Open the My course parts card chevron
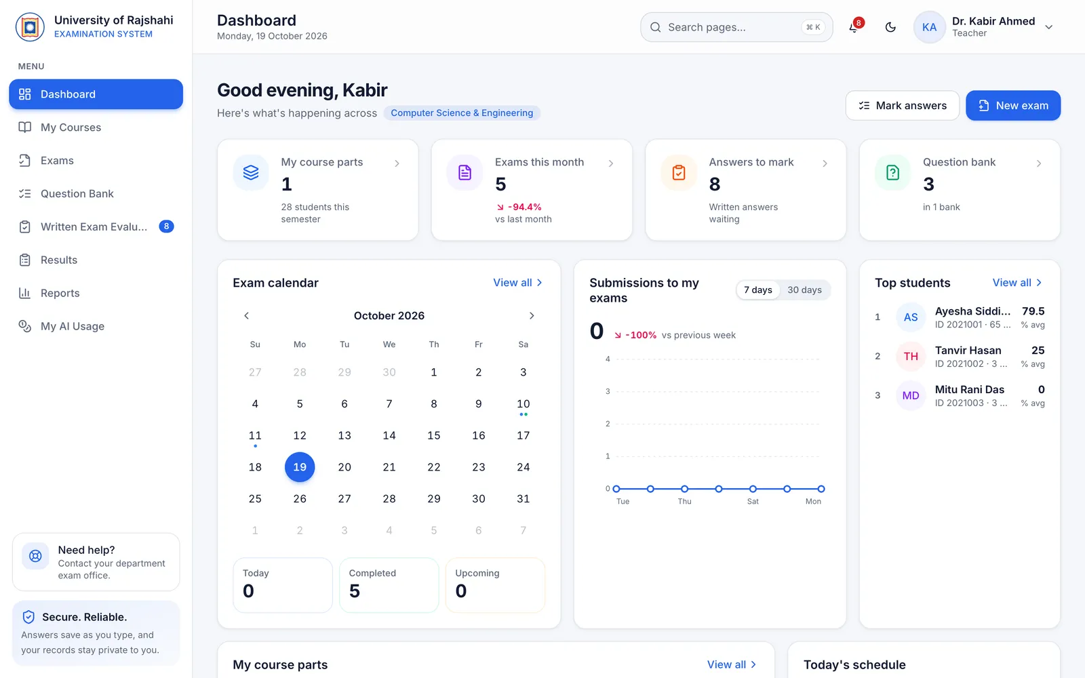 (397, 163)
